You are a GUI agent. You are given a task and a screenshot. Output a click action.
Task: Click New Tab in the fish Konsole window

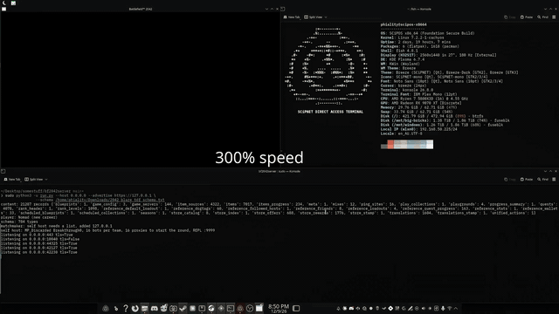coord(292,17)
